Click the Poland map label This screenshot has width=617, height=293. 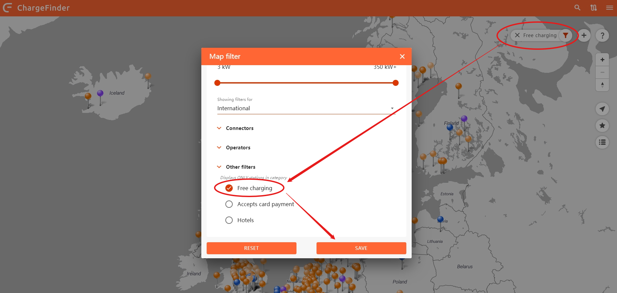coord(400,282)
